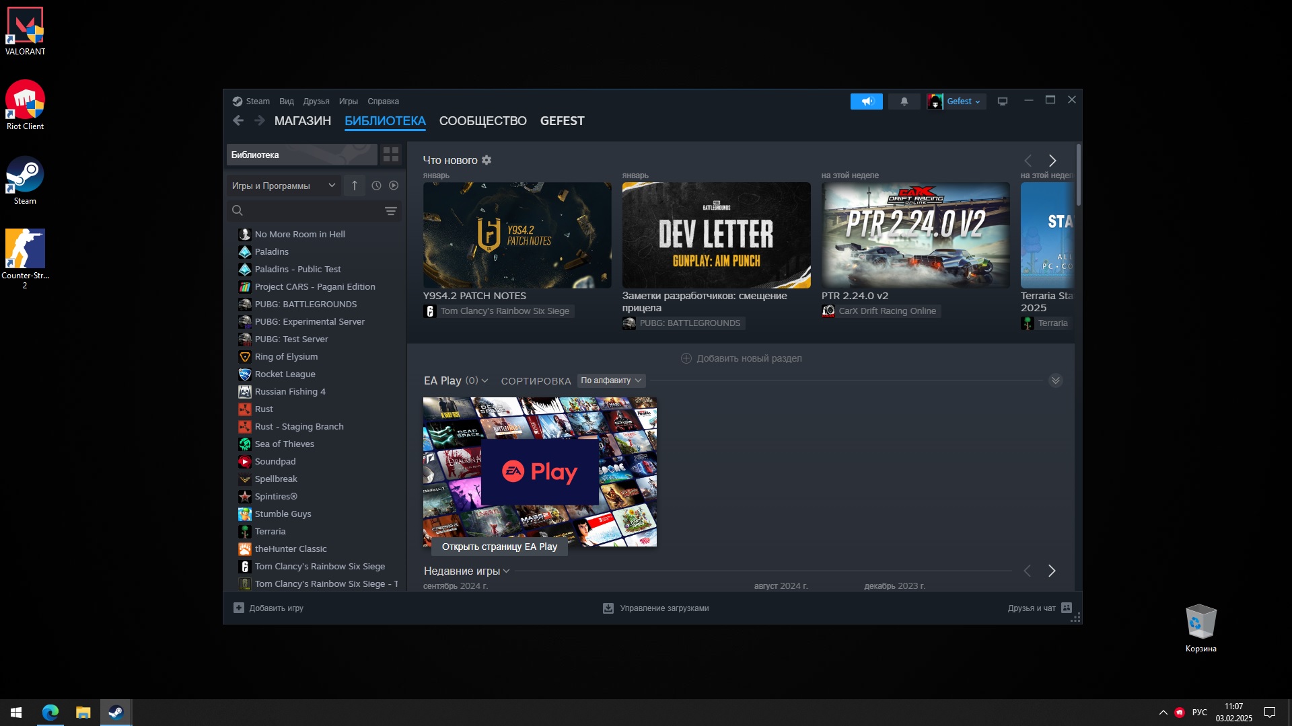Click add new shelf plus icon

point(686,358)
